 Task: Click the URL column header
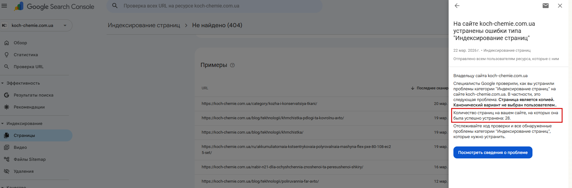point(205,88)
